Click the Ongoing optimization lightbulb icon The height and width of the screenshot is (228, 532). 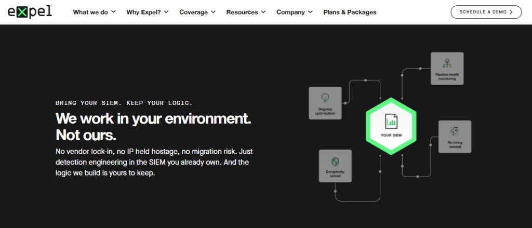pos(325,98)
